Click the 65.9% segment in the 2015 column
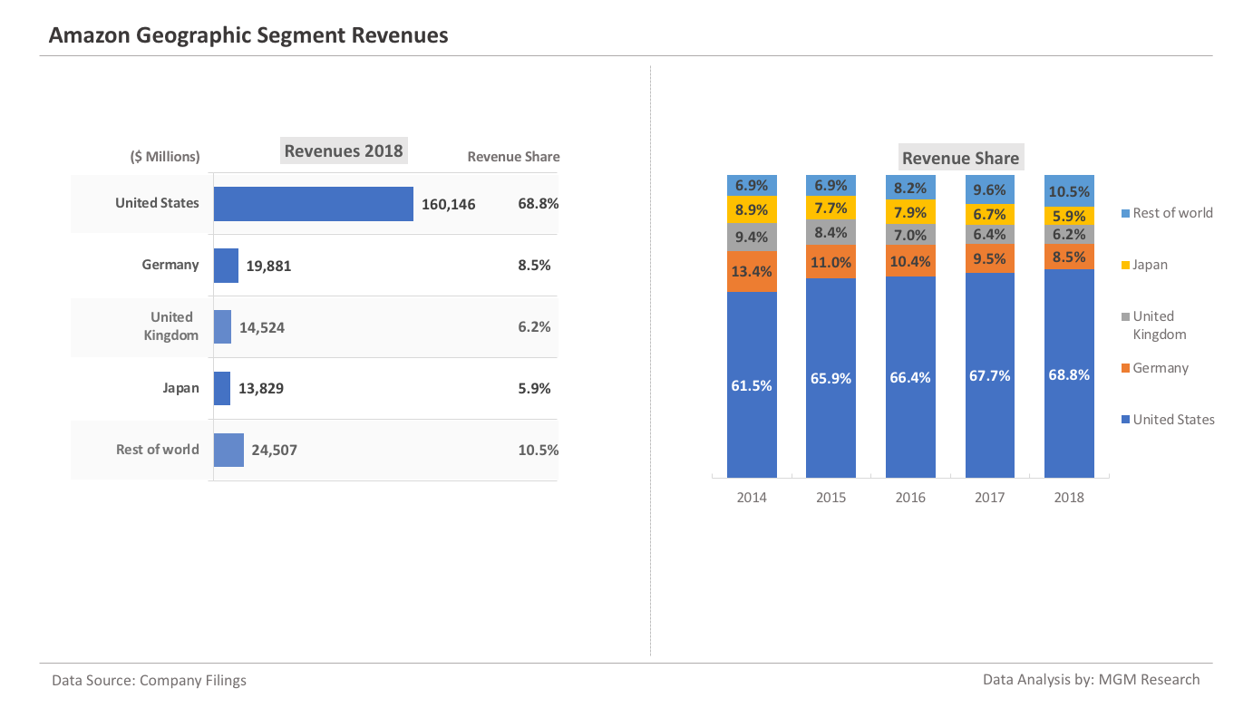The height and width of the screenshot is (708, 1253). pos(830,378)
